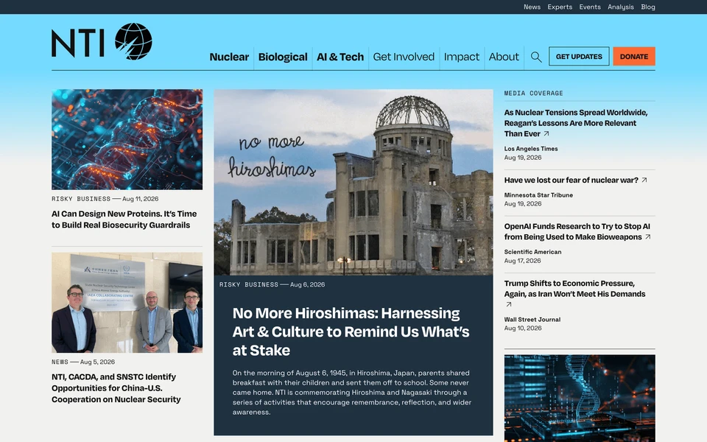Screen dimensions: 707x442
Task: Click Minnesota Star Tribune source label
Action: tap(538, 194)
